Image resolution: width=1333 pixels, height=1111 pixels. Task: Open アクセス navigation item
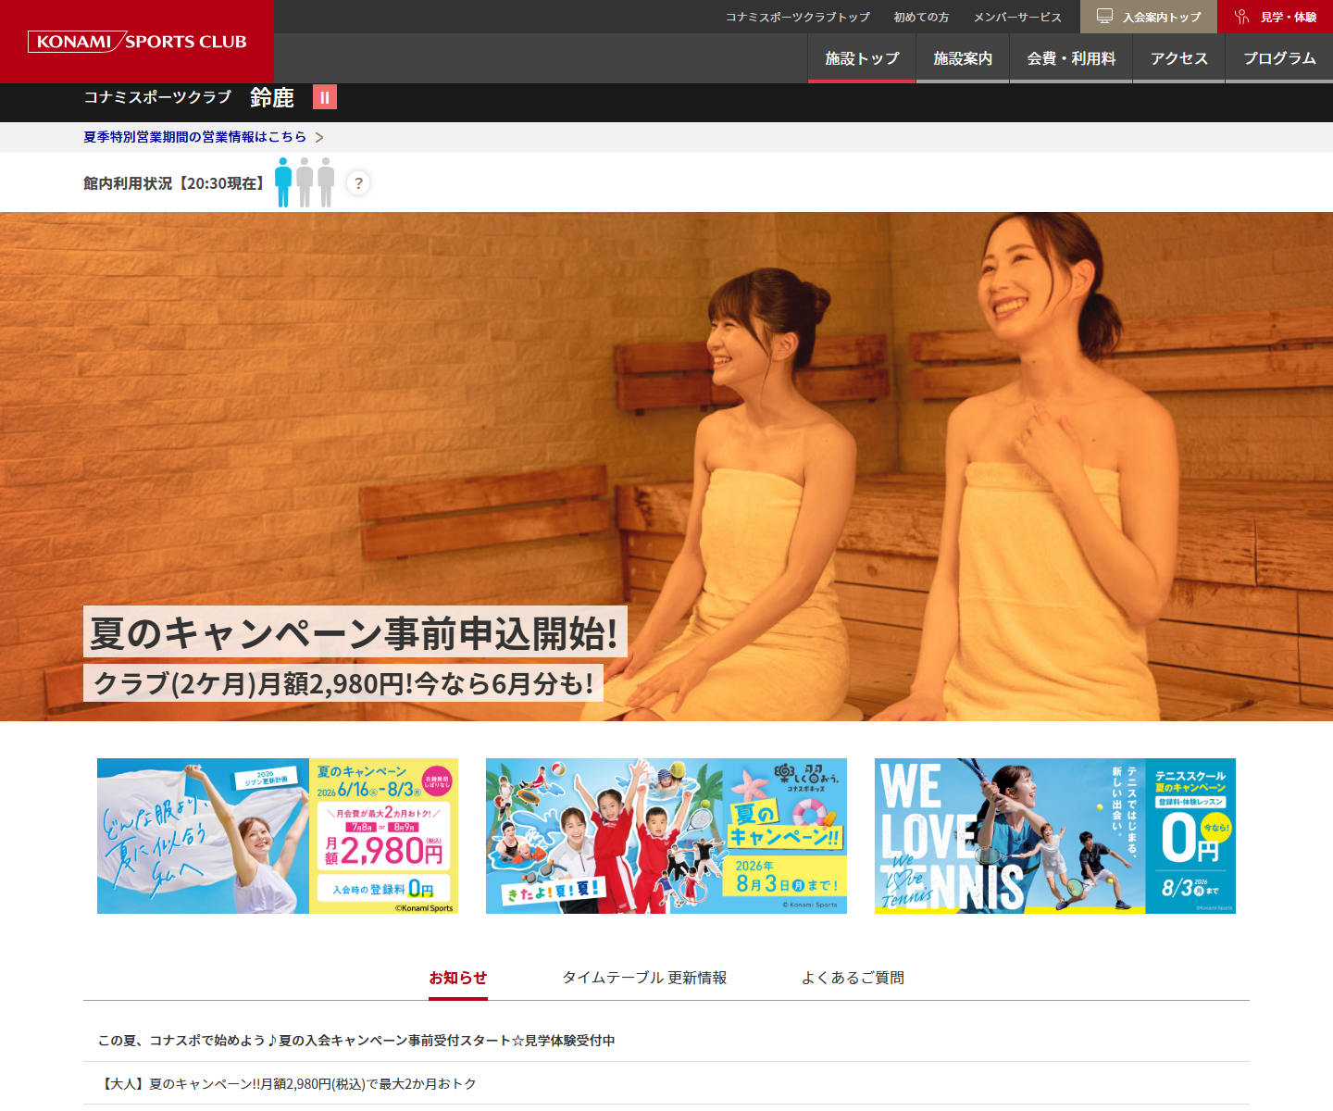(x=1179, y=58)
